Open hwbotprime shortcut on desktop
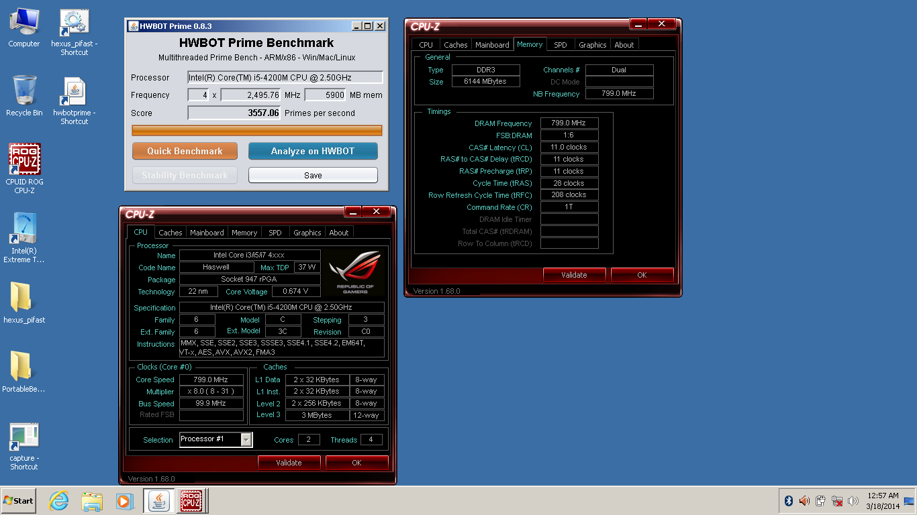917x515 pixels. [75, 101]
